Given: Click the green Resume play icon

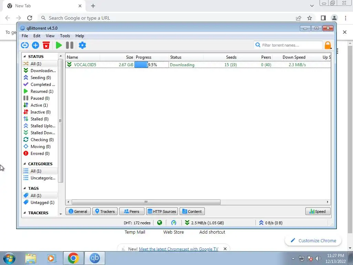Looking at the screenshot, I should (x=59, y=45).
